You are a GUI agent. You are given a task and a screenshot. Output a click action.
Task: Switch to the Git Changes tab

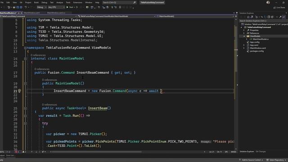coord(261,152)
